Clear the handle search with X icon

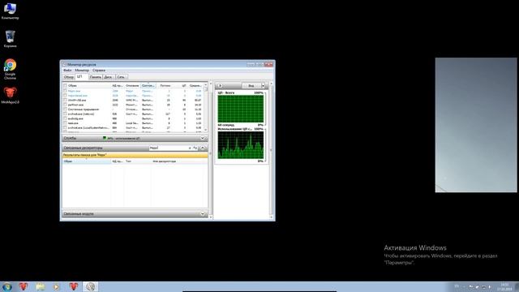click(x=190, y=148)
